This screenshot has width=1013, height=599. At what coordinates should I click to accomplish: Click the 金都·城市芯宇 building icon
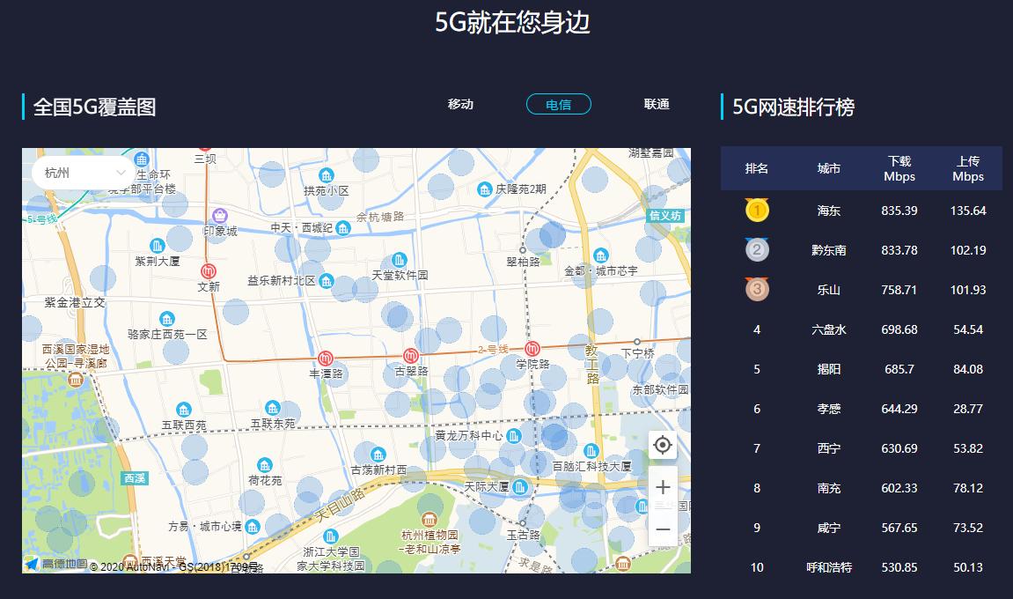pyautogui.click(x=601, y=255)
